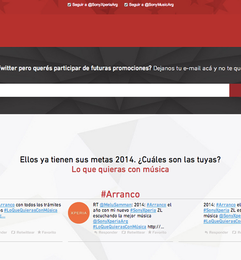Open the @MeluSamman mention link
The image size is (241, 260).
tap(116, 205)
